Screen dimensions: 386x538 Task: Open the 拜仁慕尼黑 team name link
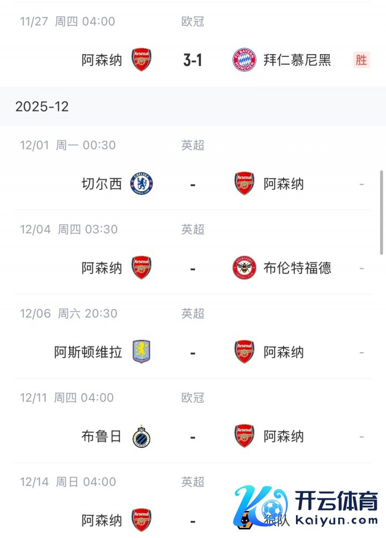297,60
